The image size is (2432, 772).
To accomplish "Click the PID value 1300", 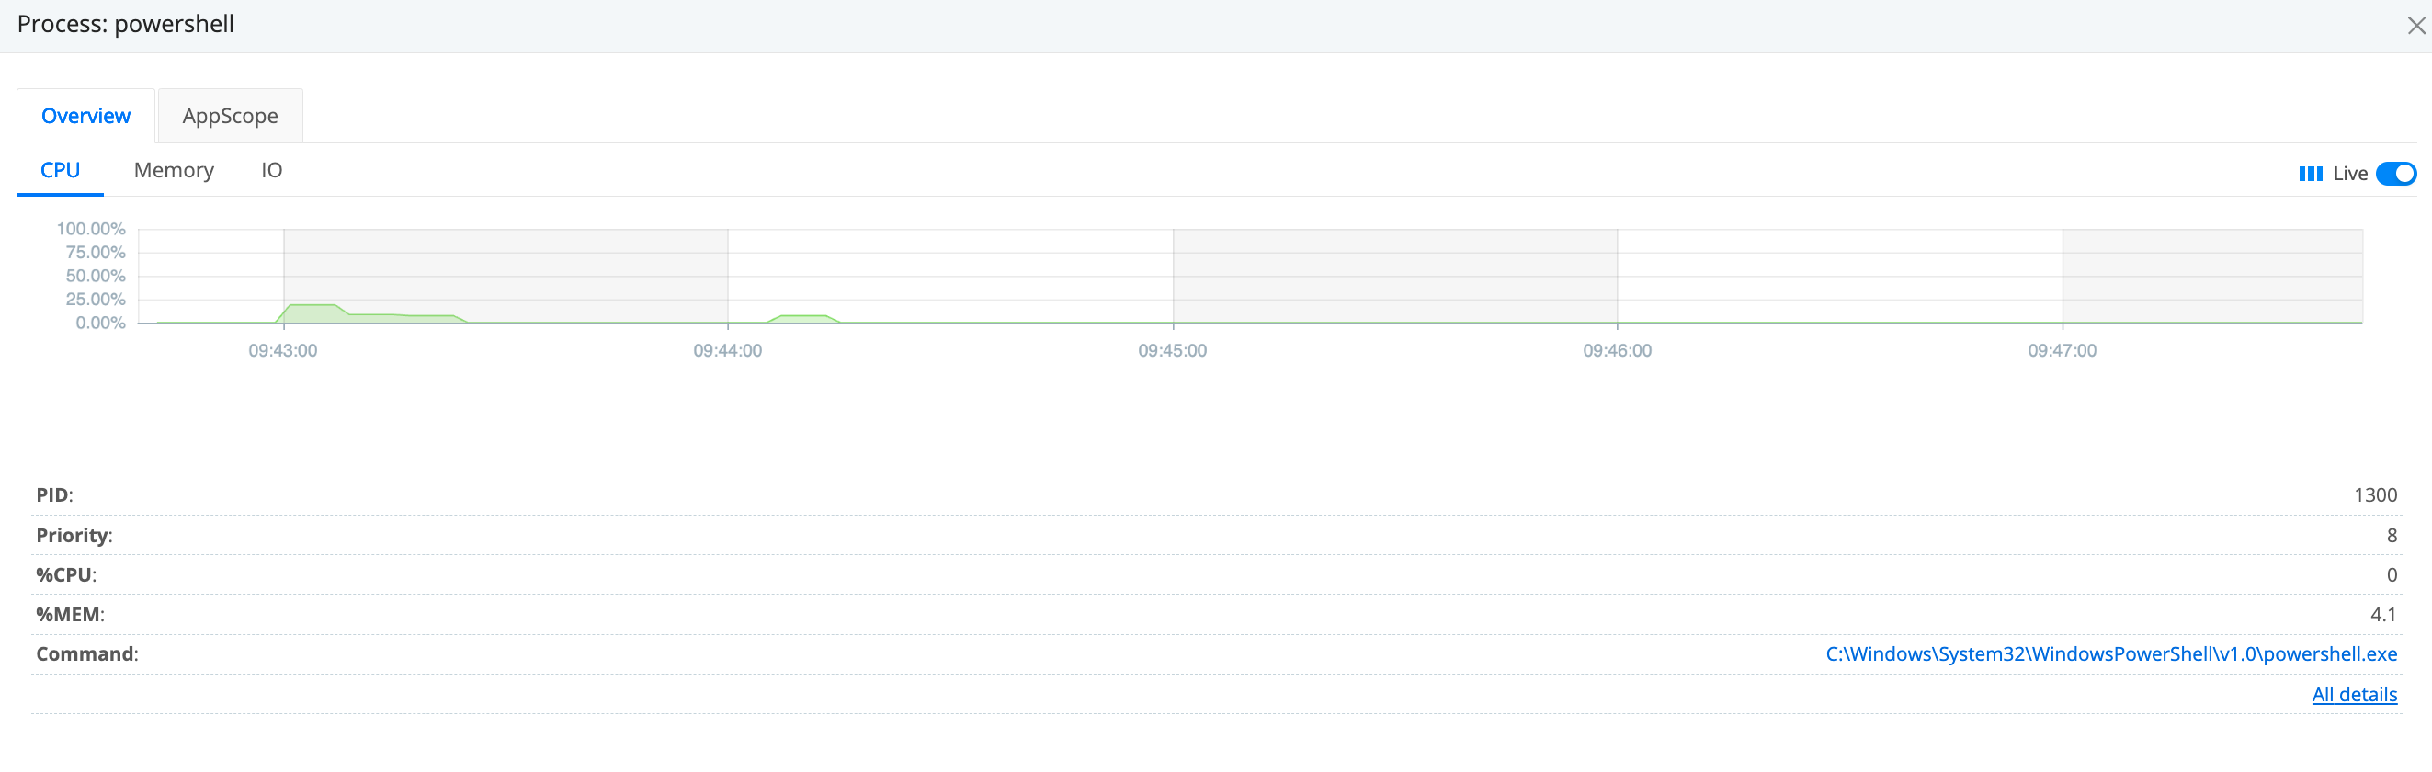I will click(x=2374, y=495).
